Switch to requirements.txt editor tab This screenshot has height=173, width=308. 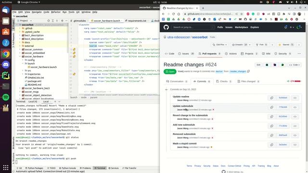137,21
